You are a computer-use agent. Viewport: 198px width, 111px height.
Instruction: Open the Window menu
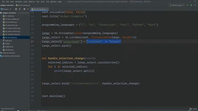54,2
